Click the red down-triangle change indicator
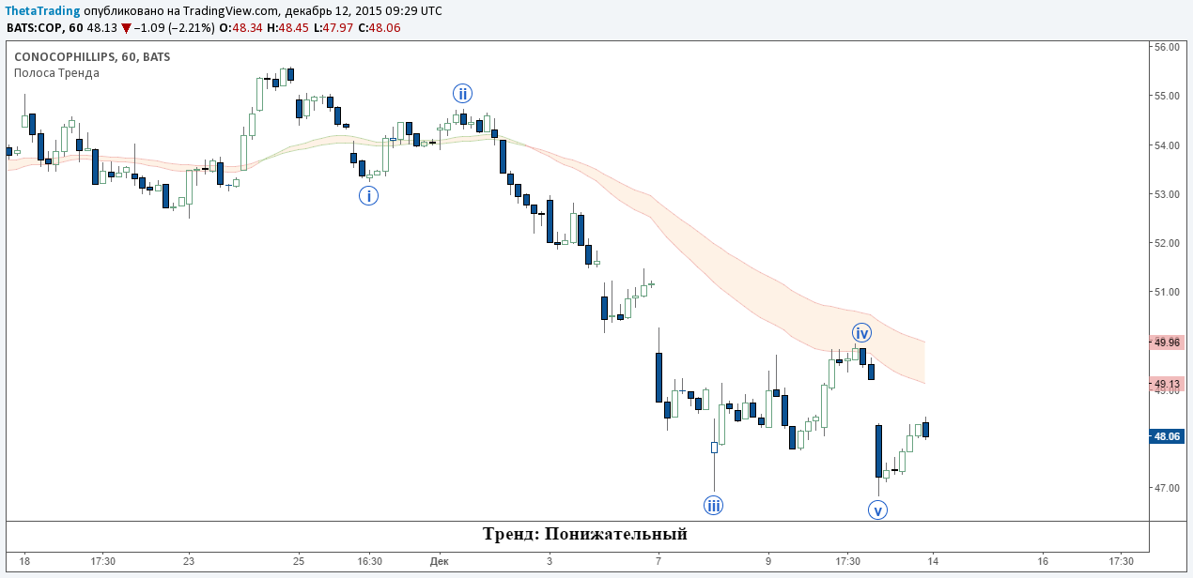Viewport: 1193px width, 578px height. 126,27
